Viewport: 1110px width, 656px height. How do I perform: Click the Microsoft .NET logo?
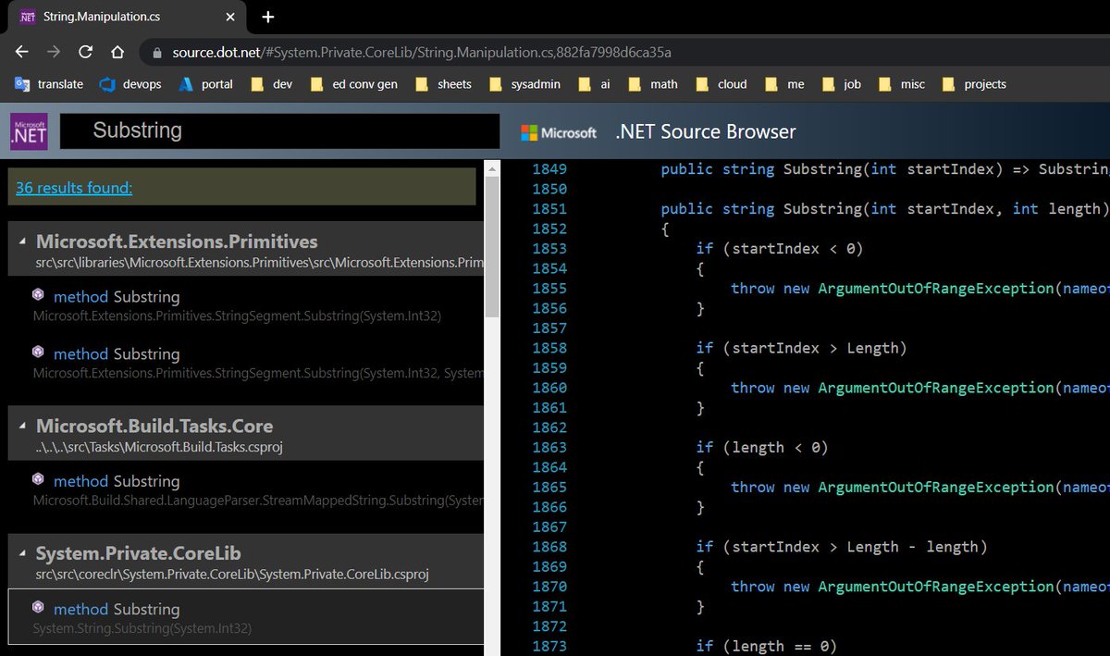pos(30,131)
